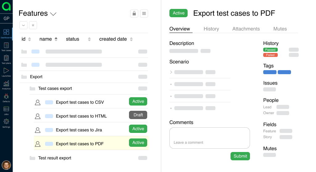Select the Export test cases to HTML row
Image resolution: width=316 pixels, height=172 pixels.
click(81, 116)
